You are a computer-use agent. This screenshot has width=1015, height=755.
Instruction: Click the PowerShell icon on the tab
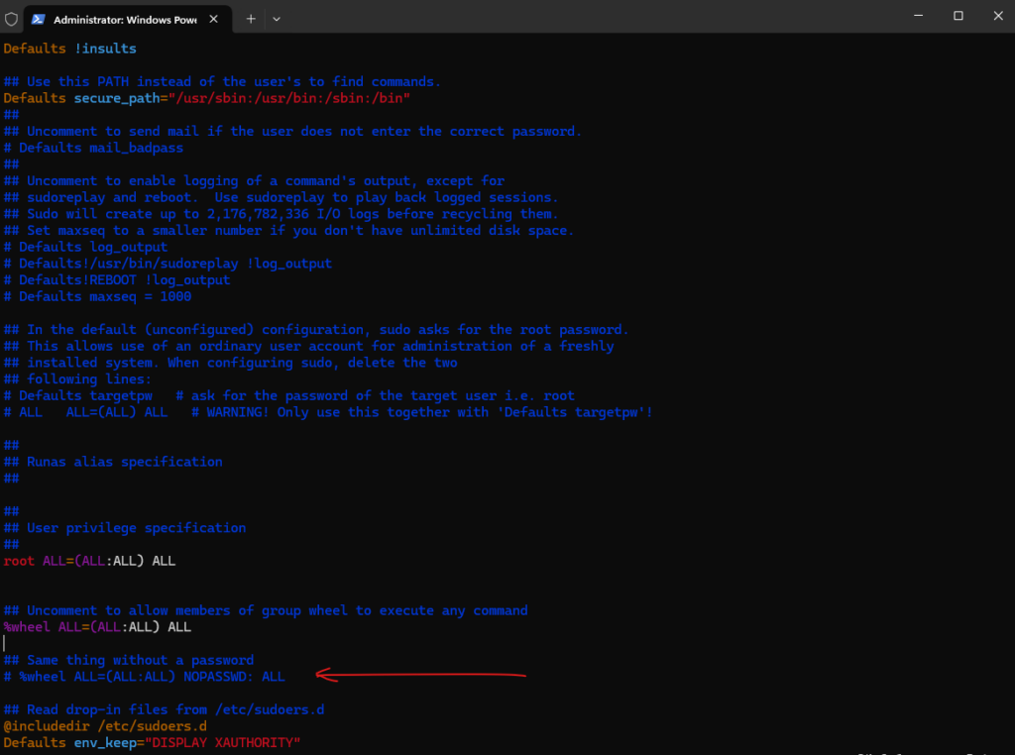click(x=38, y=19)
